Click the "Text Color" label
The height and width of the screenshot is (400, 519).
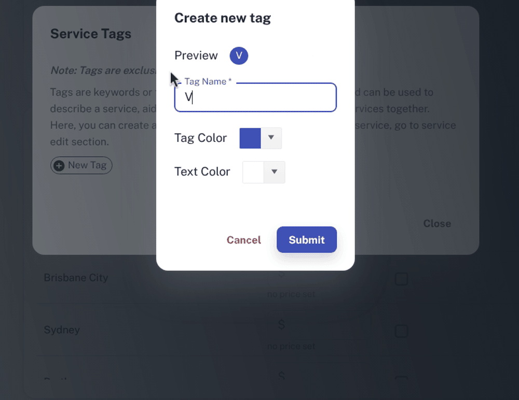click(x=202, y=172)
